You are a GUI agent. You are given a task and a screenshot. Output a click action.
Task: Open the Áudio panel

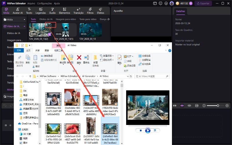coord(52,11)
